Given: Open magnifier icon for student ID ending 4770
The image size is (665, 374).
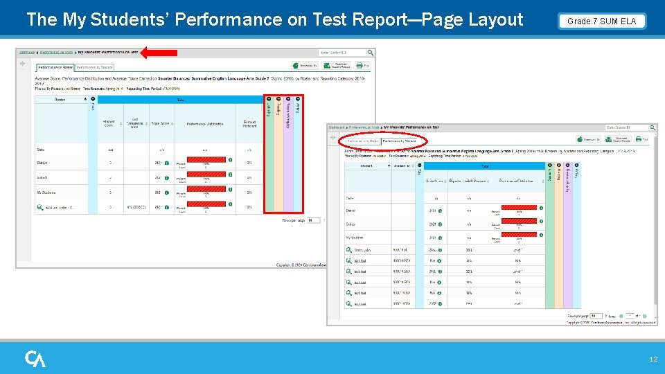Looking at the screenshot, I should (348, 303).
